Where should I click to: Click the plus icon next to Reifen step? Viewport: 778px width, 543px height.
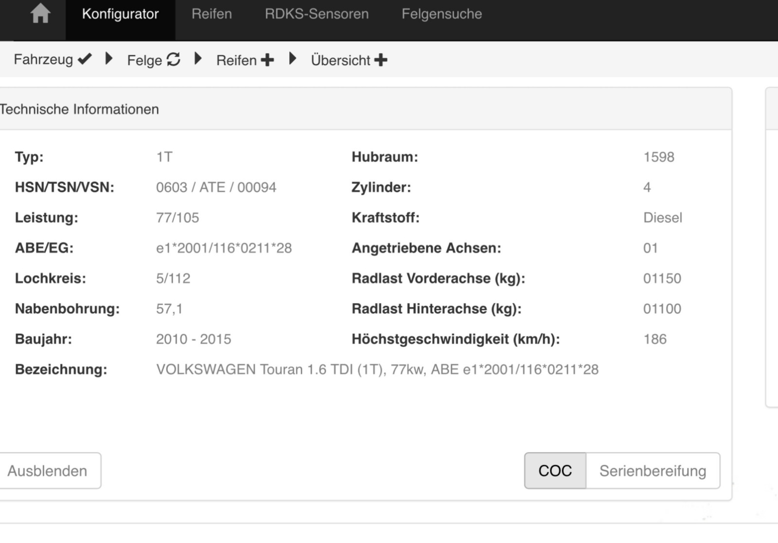coord(267,60)
